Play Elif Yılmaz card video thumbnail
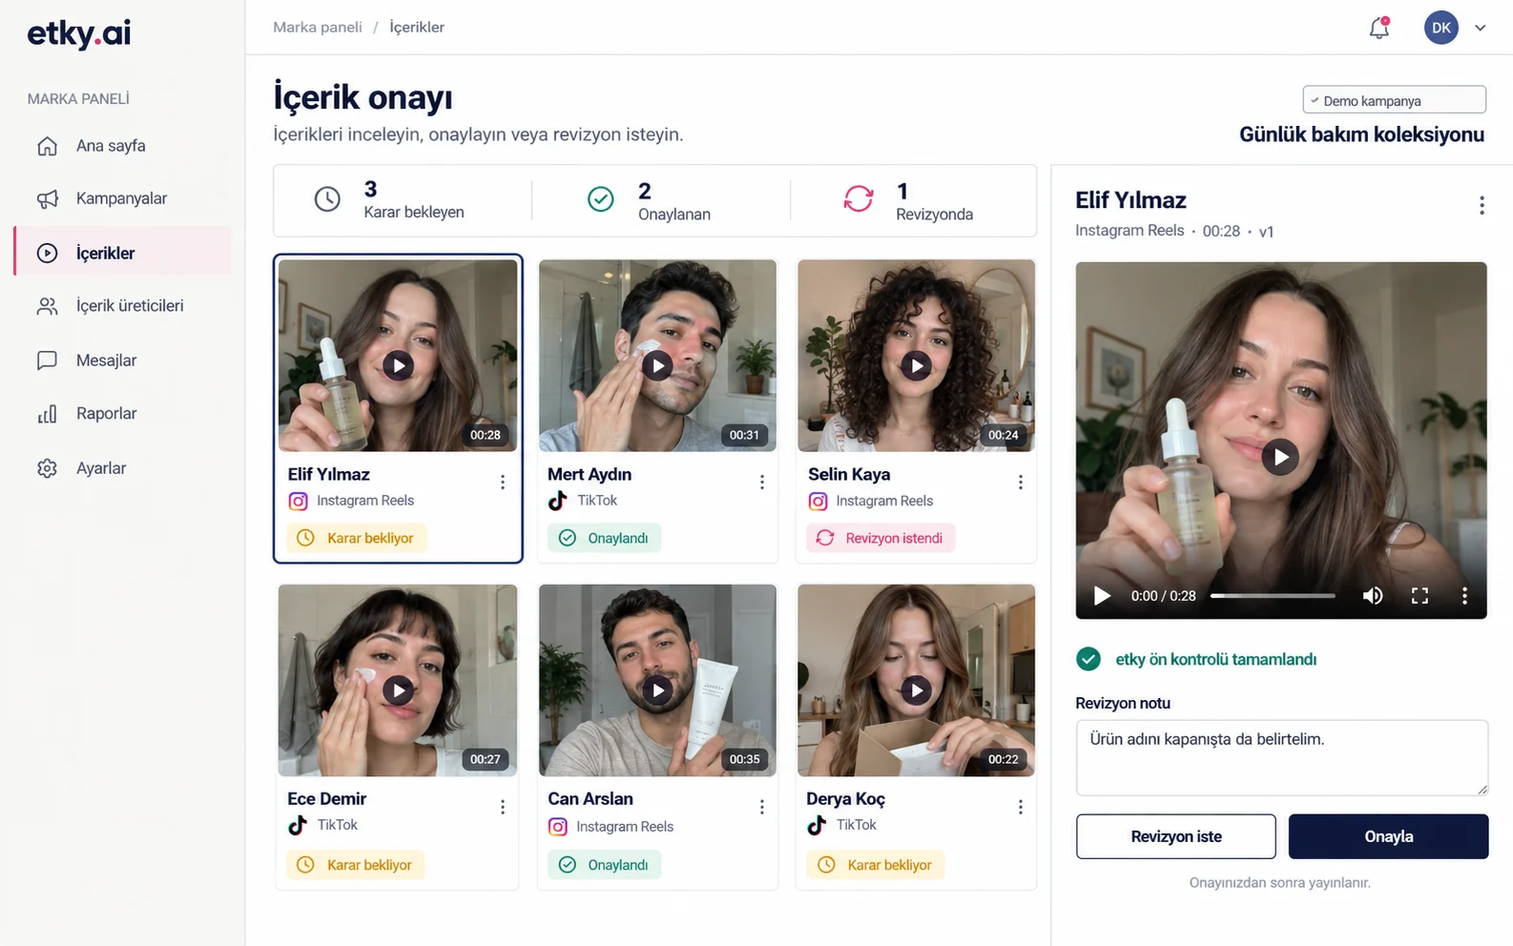 [398, 365]
